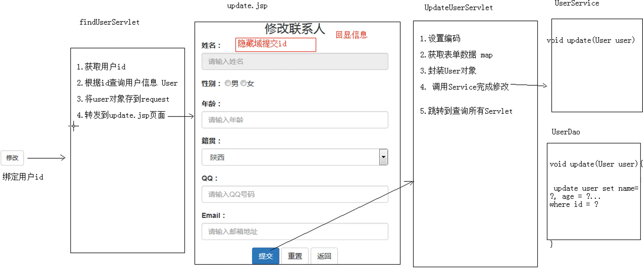Expand the 籍贯 dropdown arrow showing 陕西

pyautogui.click(x=383, y=157)
